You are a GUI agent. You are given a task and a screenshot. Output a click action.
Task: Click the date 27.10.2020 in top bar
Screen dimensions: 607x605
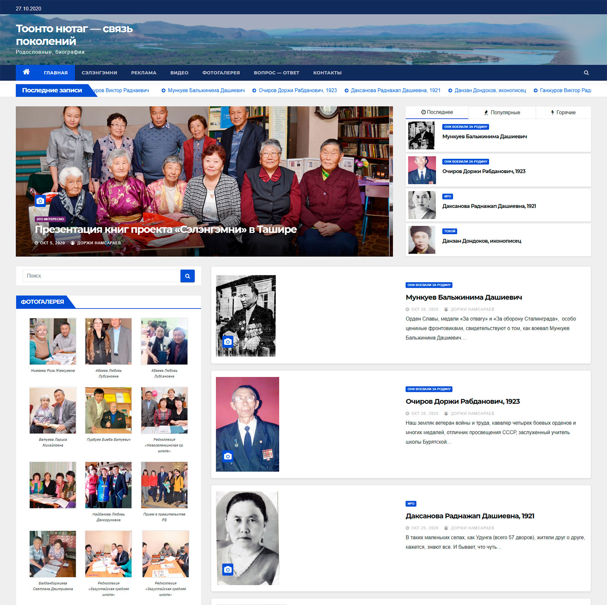[x=28, y=8]
